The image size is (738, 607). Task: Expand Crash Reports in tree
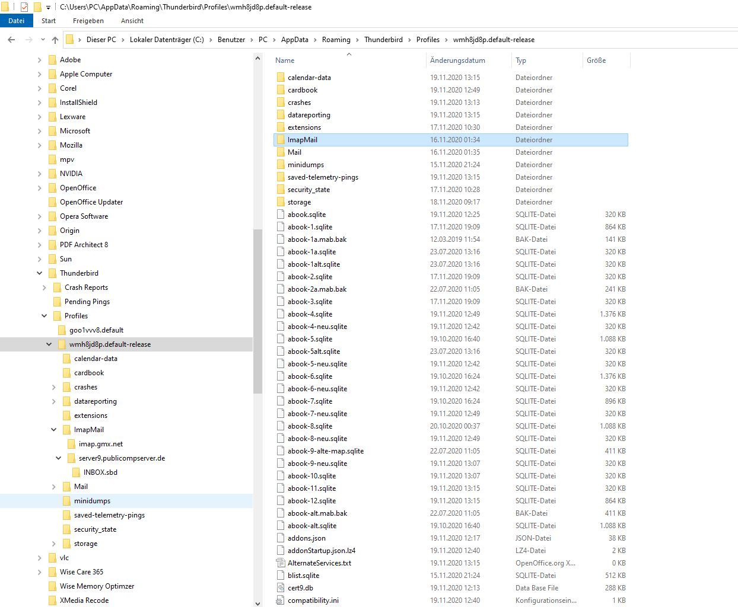point(44,287)
